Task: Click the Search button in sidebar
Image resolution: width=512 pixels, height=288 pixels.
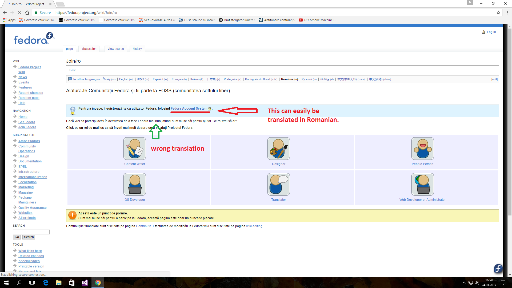Action: [29, 237]
